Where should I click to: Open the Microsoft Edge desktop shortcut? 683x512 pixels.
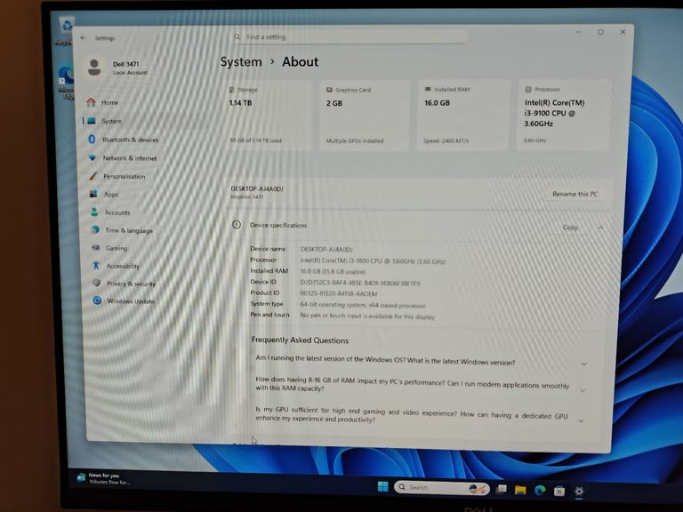(x=66, y=83)
